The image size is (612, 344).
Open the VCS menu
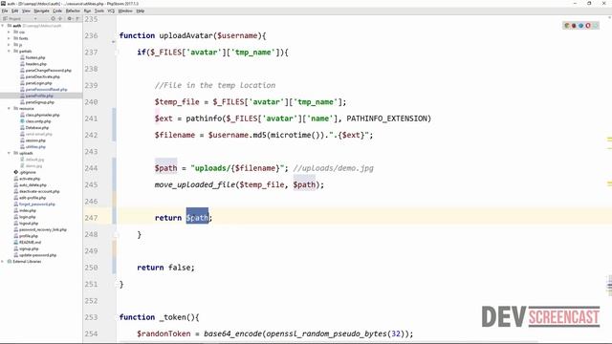coord(111,11)
